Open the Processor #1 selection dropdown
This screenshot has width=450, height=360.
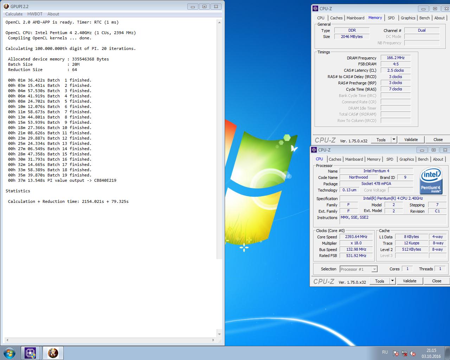coord(359,269)
